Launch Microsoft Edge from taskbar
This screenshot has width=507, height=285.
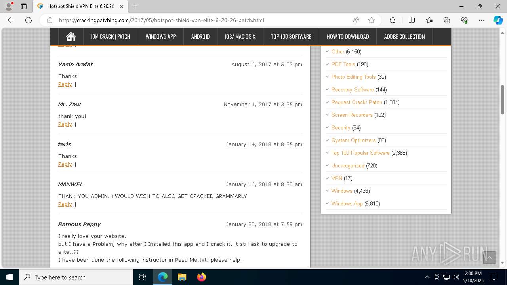(163, 277)
